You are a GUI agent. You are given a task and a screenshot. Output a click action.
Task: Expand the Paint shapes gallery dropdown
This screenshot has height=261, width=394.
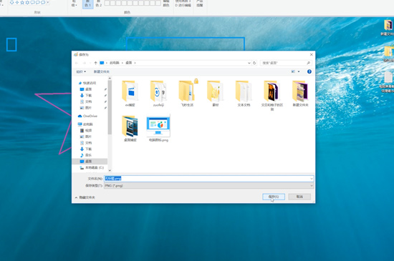click(x=48, y=2)
